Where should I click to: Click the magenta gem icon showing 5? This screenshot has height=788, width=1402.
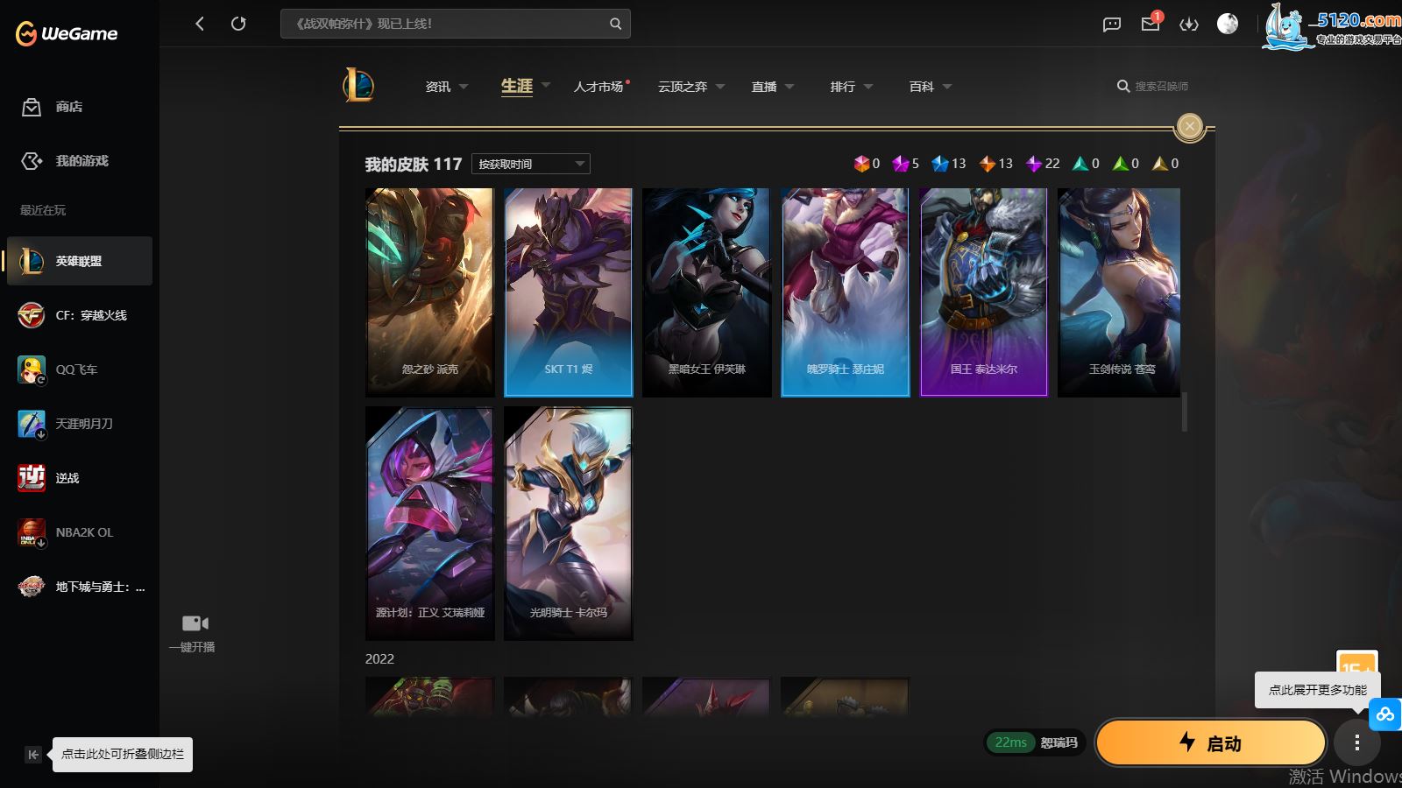tap(900, 164)
